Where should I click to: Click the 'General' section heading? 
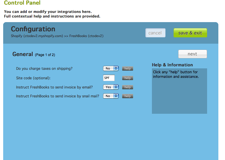pyautogui.click(x=23, y=54)
